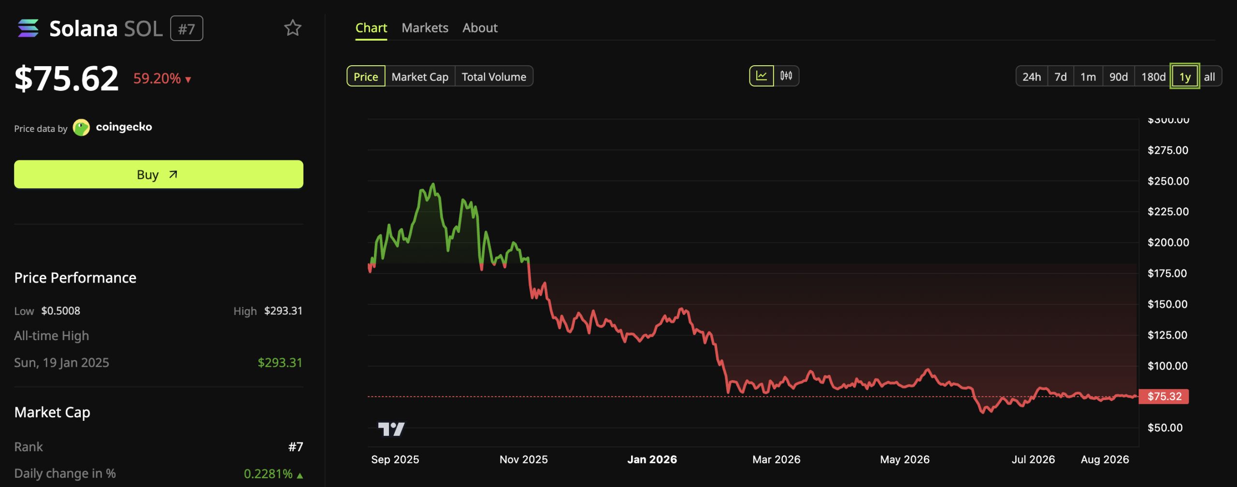Add Solana to favorites with star icon
Screen dimensions: 1237x487
point(292,28)
